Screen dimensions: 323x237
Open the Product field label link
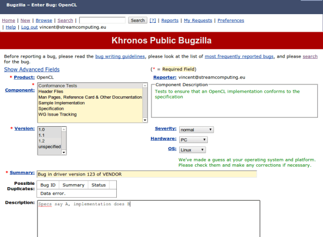click(x=24, y=77)
